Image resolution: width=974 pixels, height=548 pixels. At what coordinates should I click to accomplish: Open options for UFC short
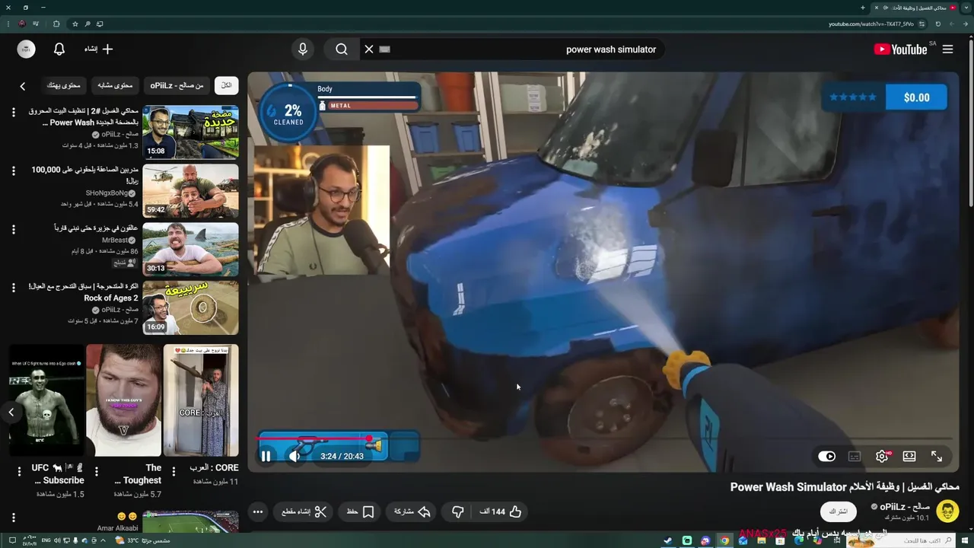click(x=19, y=470)
